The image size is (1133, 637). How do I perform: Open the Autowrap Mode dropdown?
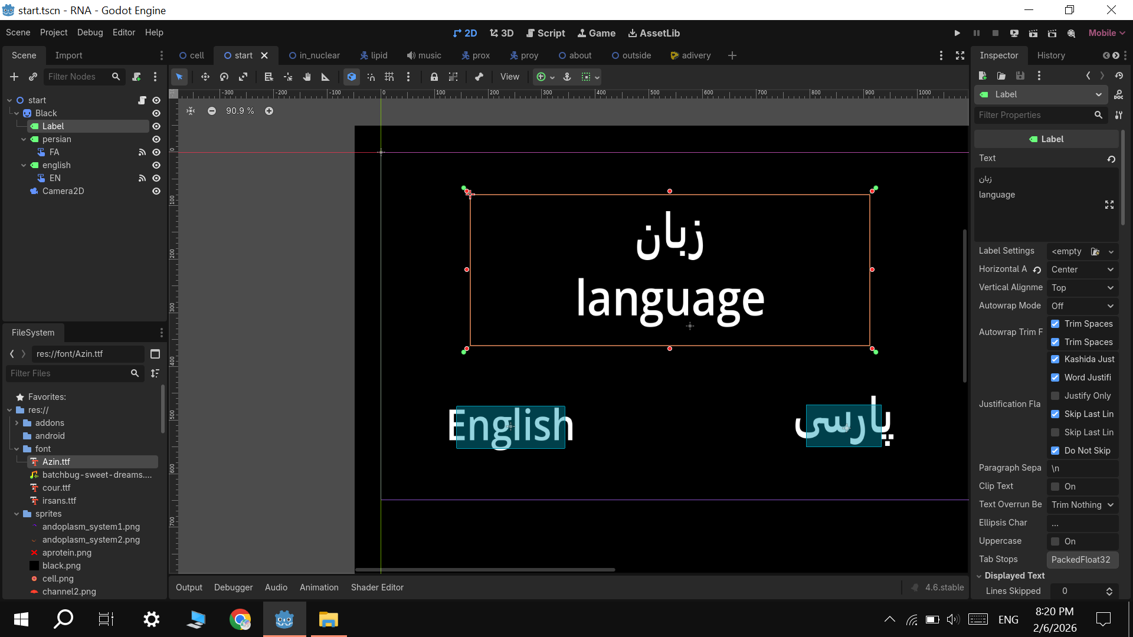coord(1083,306)
